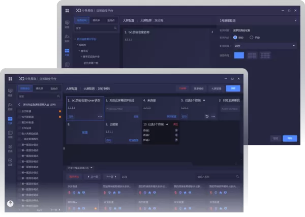305x217 pixels.
Task: Open the three-dot menu in screen cell 1
Action: 100,116
